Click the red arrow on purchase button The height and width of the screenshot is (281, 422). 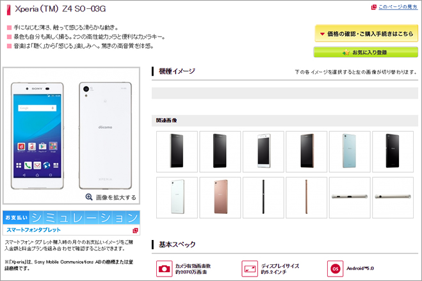click(322, 34)
